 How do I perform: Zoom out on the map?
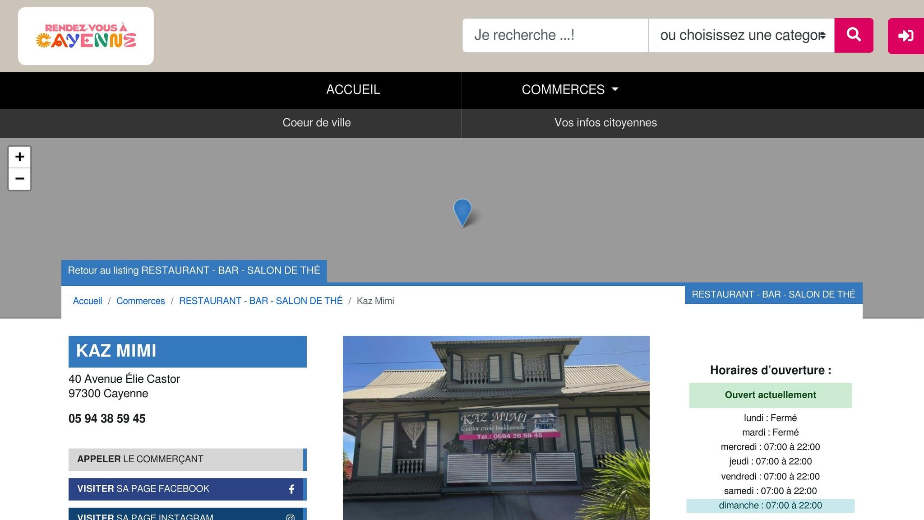pyautogui.click(x=19, y=179)
